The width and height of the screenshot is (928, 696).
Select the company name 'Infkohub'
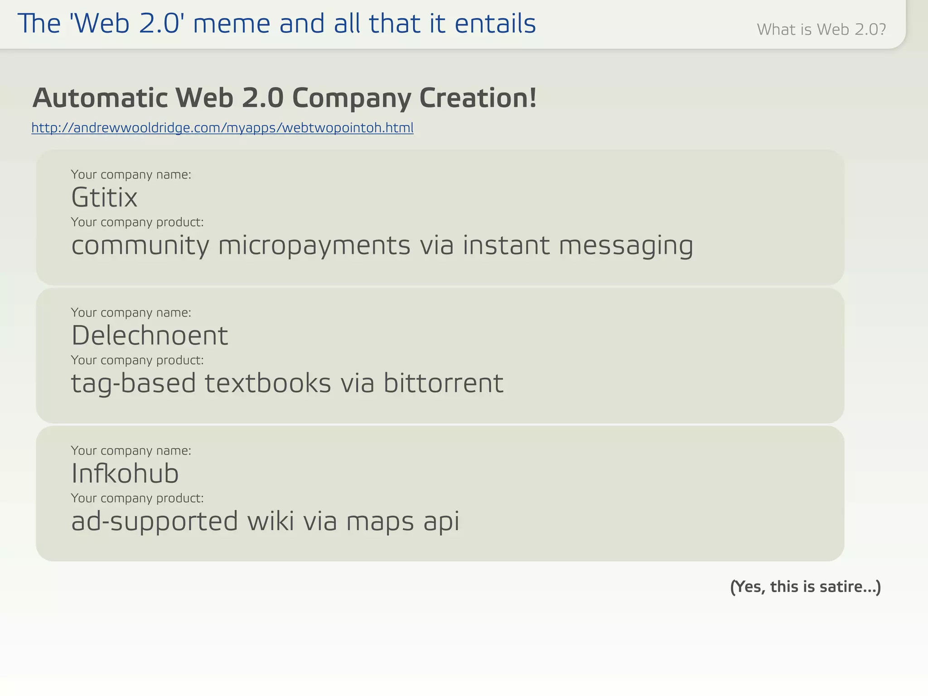125,474
